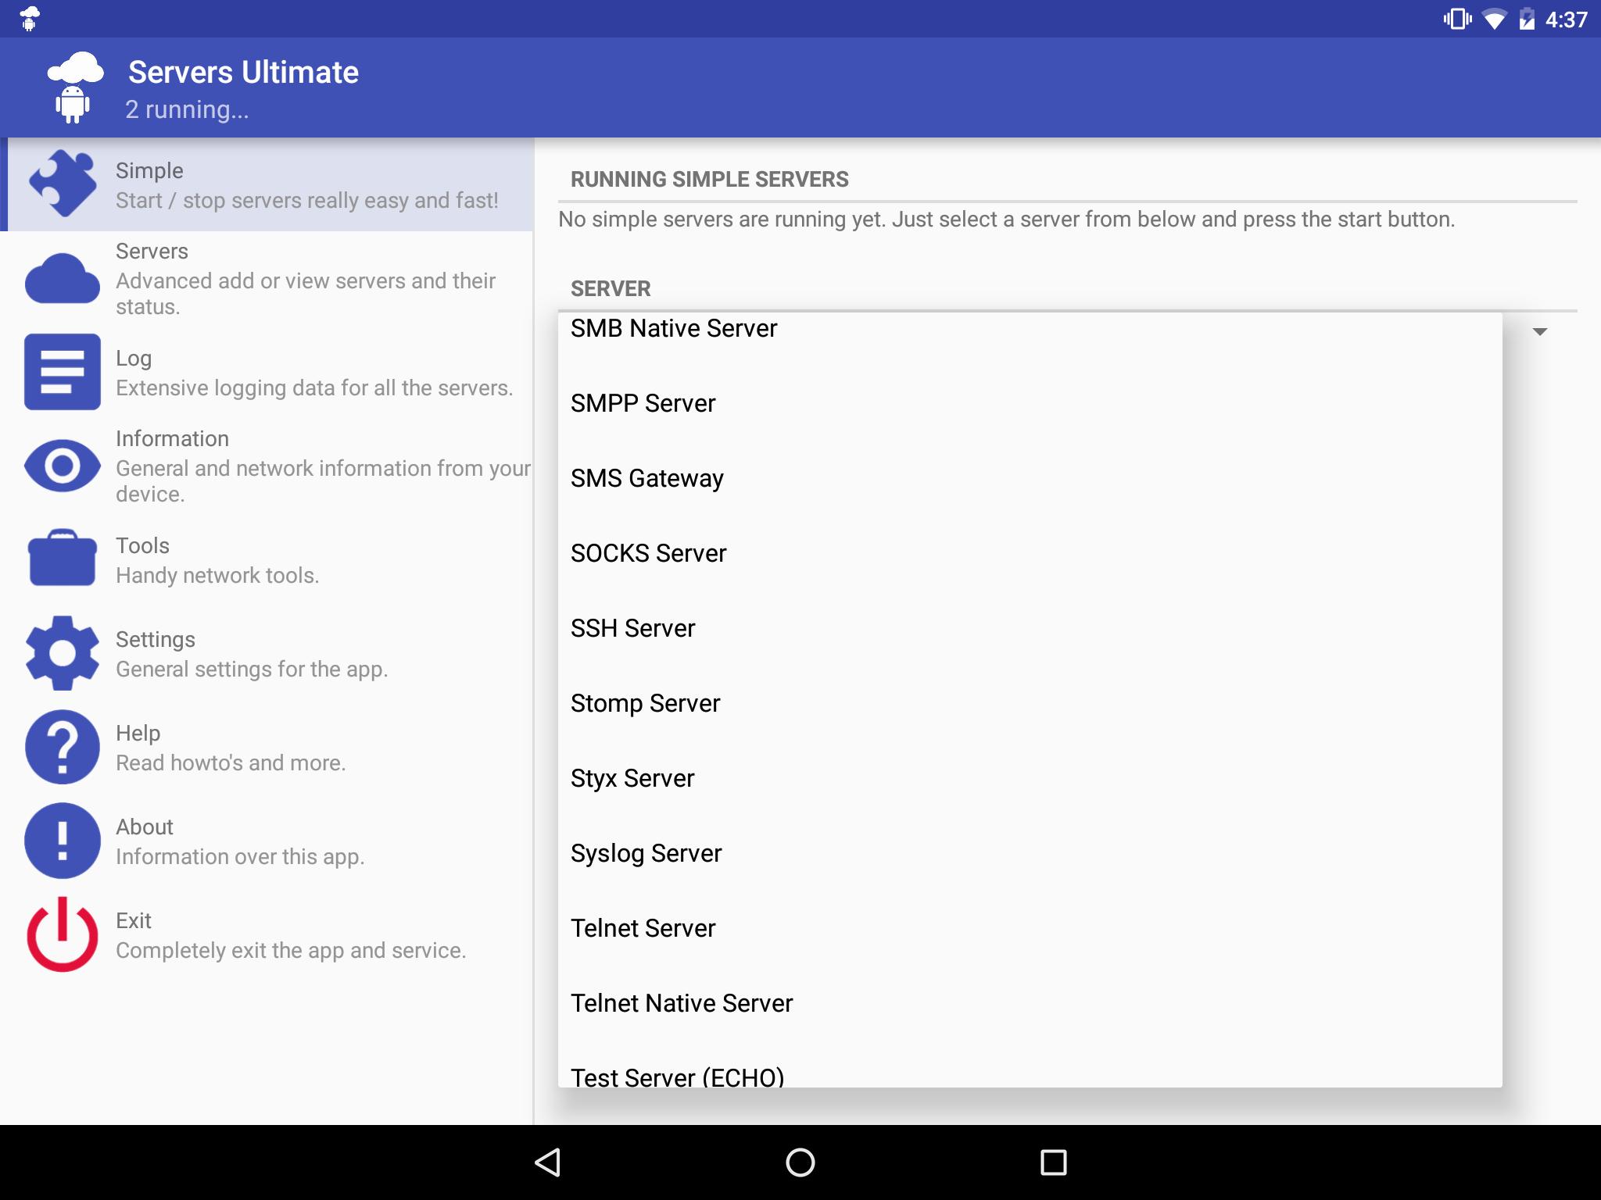The width and height of the screenshot is (1601, 1200).
Task: Click the Servers cloud icon
Action: click(63, 278)
